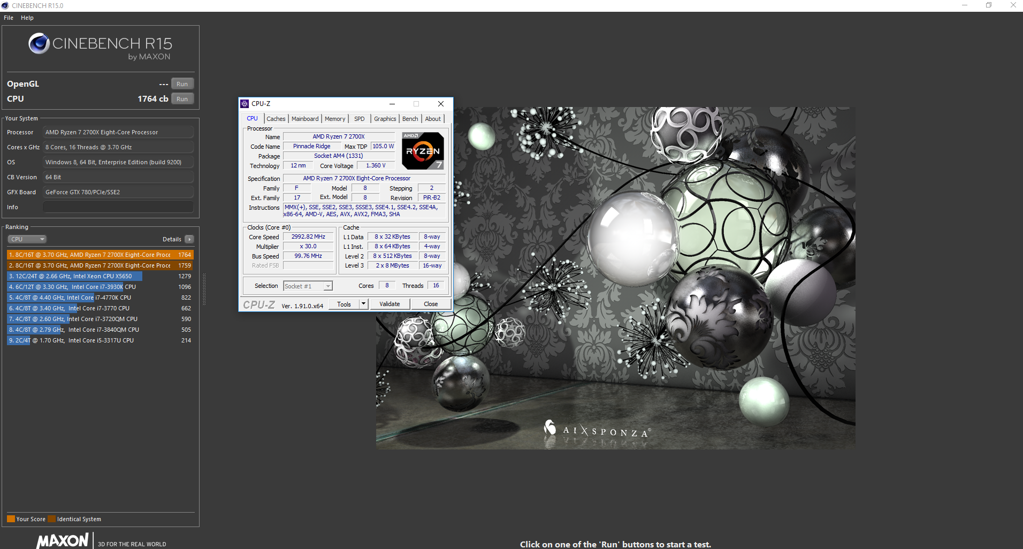Select ranking entry 2 with score 1759
Image resolution: width=1023 pixels, height=549 pixels.
(100, 265)
